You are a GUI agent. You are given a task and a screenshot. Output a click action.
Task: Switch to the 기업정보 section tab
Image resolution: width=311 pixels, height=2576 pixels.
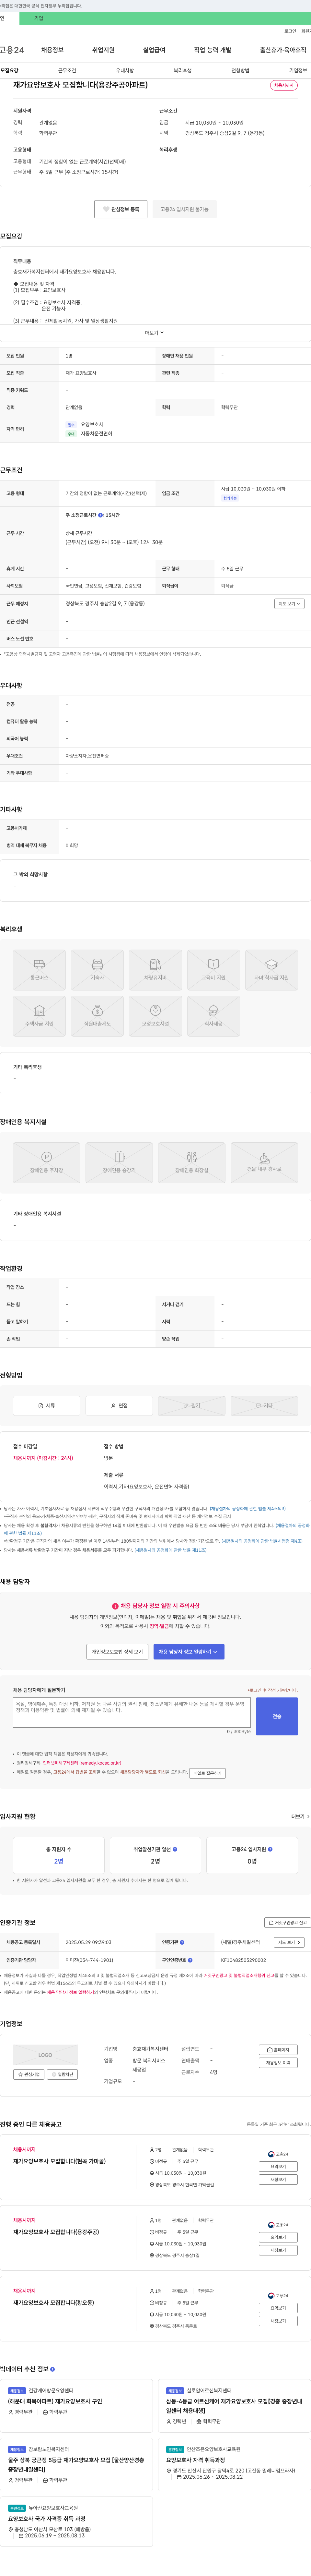point(298,71)
